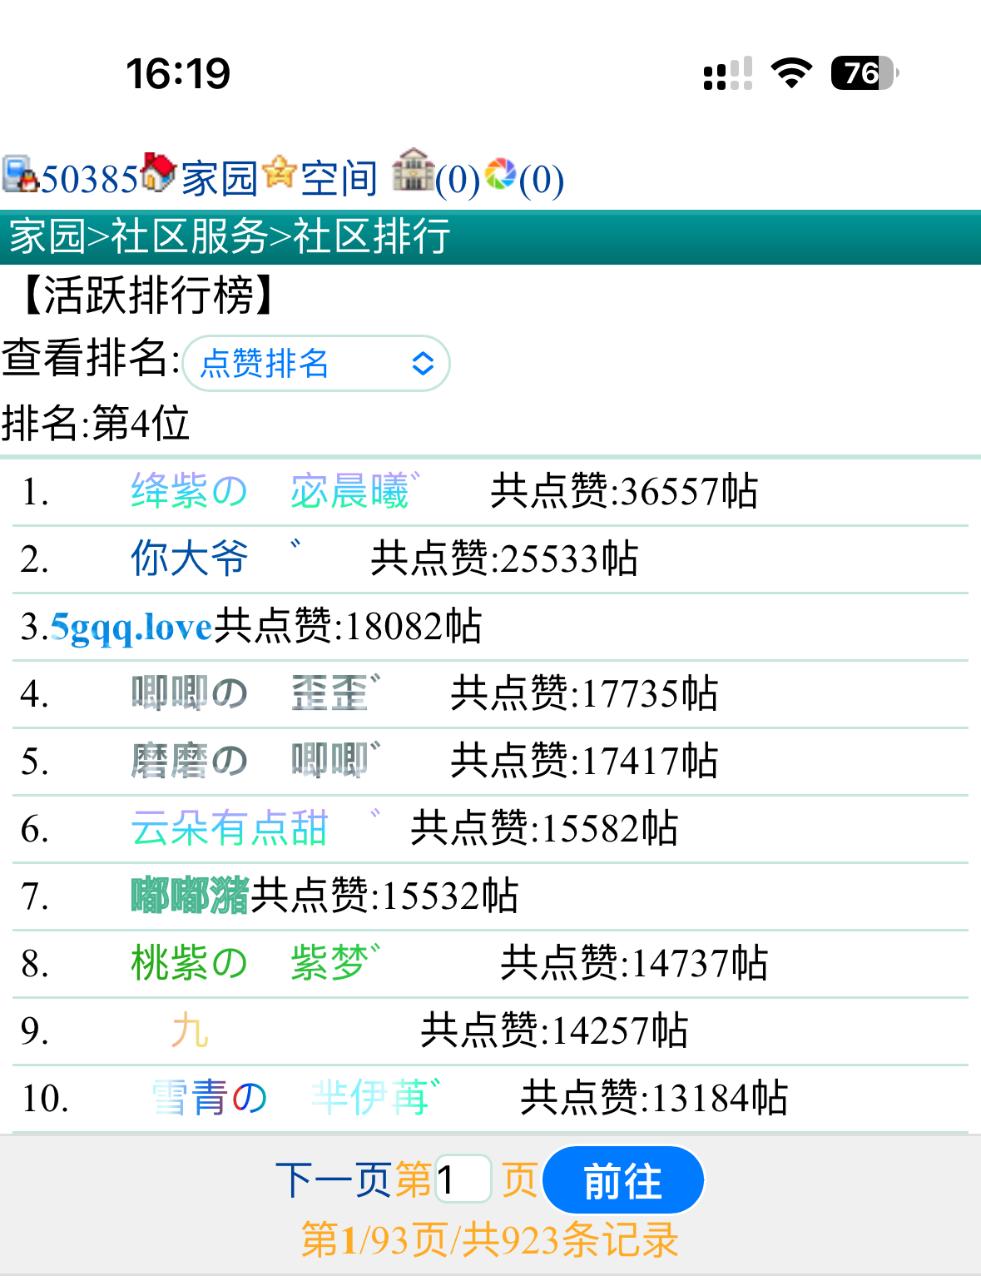981x1281 pixels.
Task: Tap the (0) count after bank icon
Action: pos(458,179)
